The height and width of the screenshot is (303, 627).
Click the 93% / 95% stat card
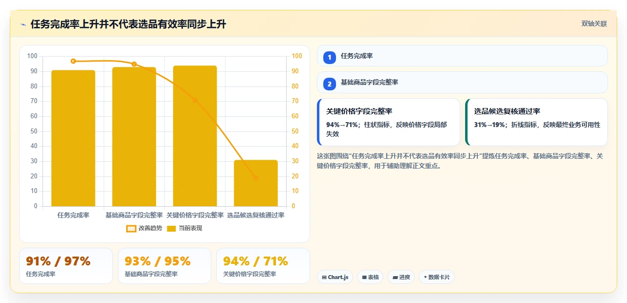pyautogui.click(x=164, y=266)
